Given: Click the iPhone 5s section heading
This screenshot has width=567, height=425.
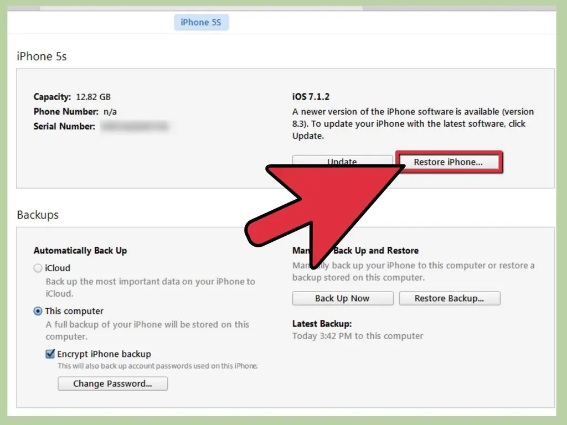Looking at the screenshot, I should (42, 56).
